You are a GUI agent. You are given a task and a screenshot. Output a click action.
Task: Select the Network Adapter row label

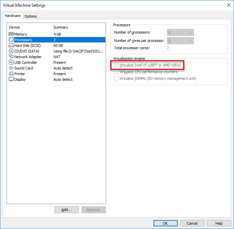pos(28,57)
